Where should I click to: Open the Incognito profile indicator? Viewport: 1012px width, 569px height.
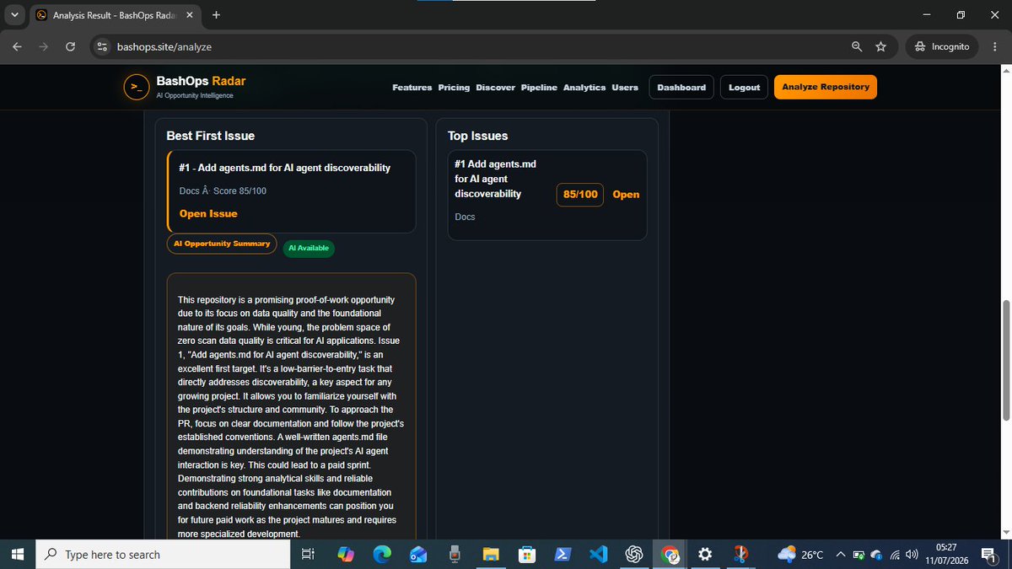[941, 47]
